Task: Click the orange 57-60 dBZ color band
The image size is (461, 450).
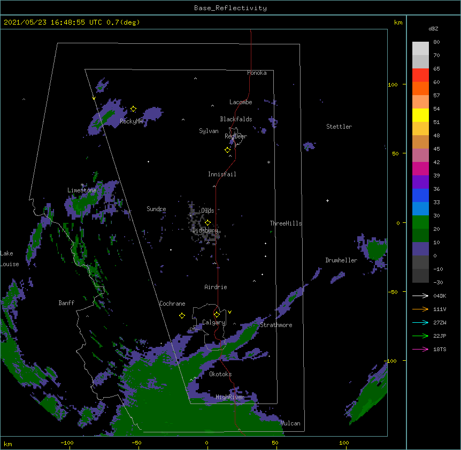Action: (420, 88)
